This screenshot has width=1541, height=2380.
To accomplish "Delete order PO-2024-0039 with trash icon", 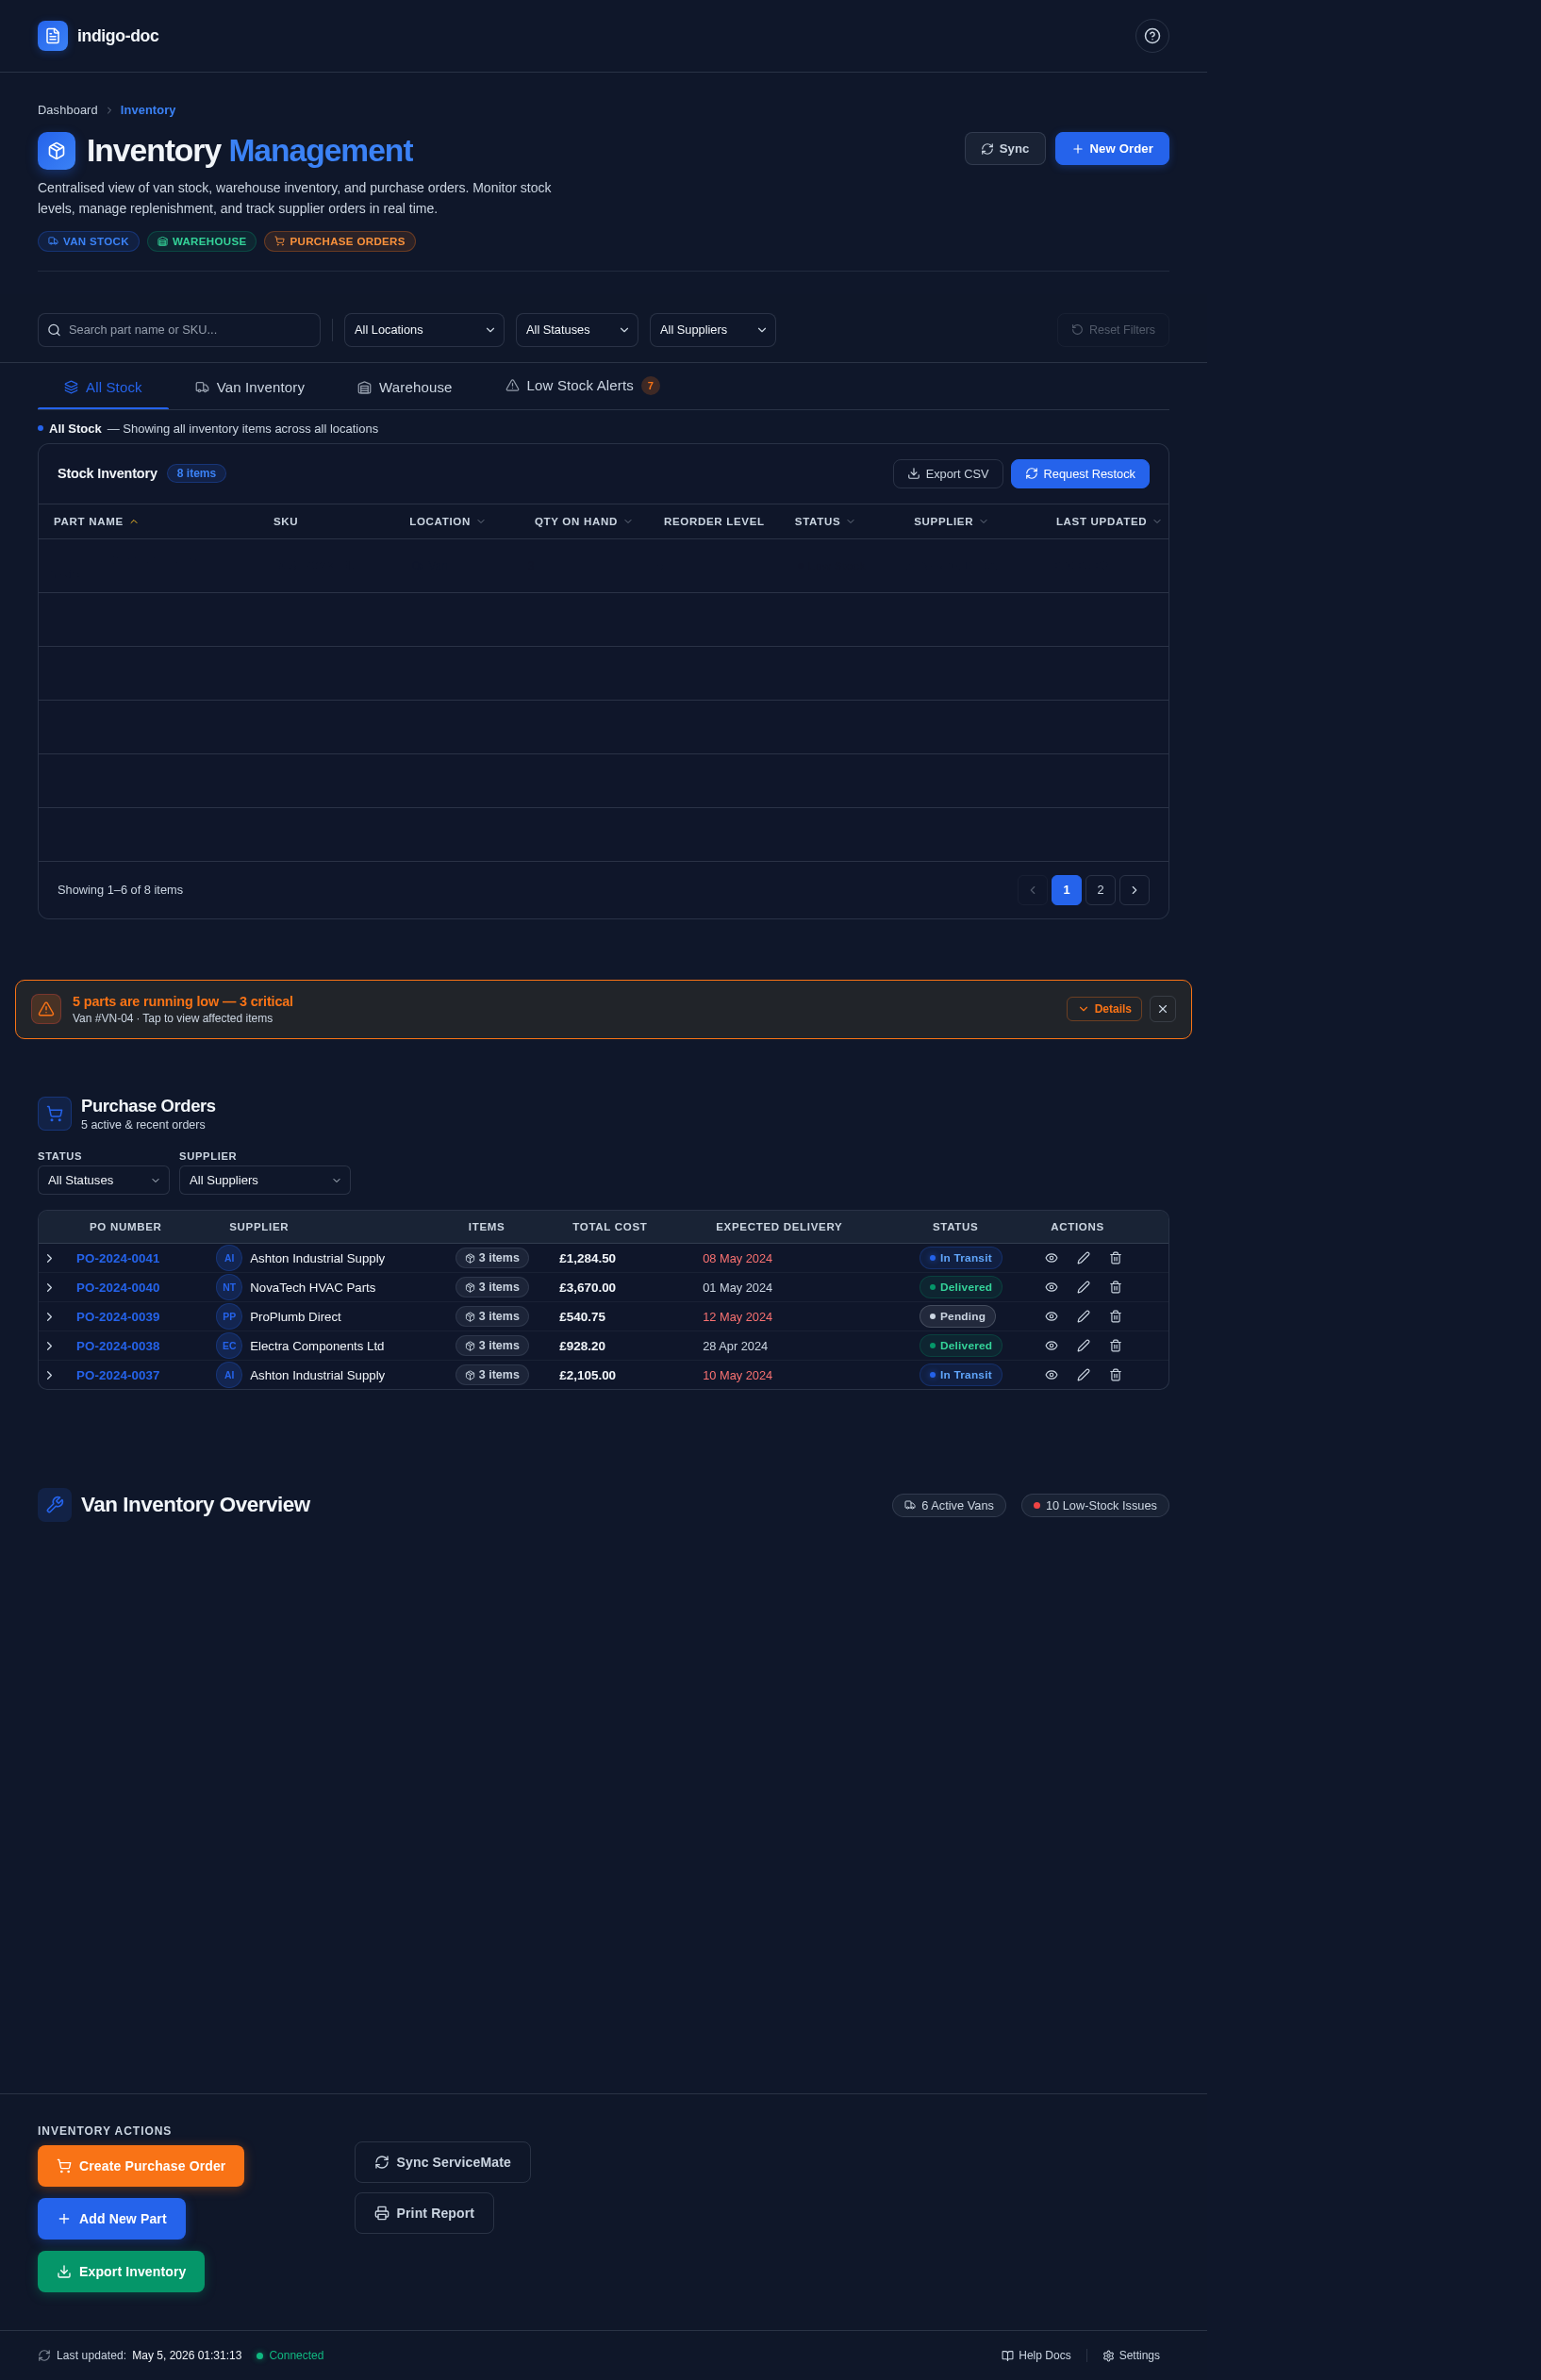I will click(1115, 1316).
